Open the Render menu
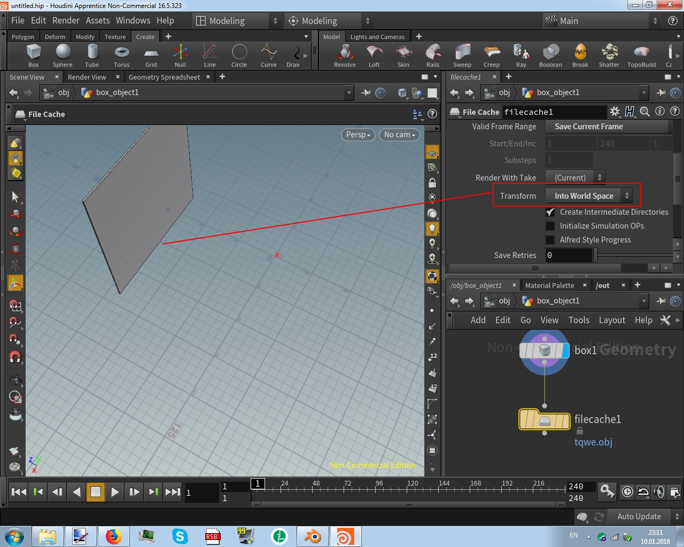 tap(66, 20)
